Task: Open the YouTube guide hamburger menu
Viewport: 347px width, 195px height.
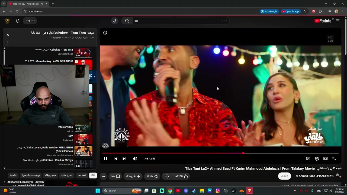Action: point(338,21)
